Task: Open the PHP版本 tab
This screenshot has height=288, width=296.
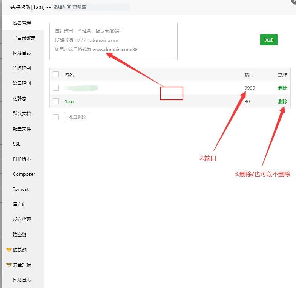Action: point(23,159)
